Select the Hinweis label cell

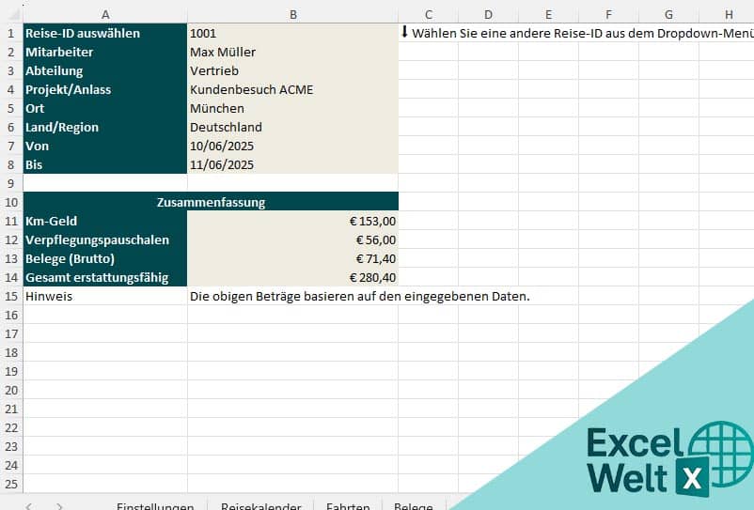click(x=104, y=296)
